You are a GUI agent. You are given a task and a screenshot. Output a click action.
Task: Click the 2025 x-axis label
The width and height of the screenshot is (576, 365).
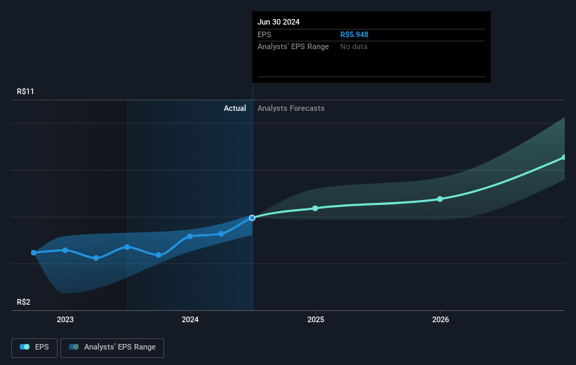click(x=316, y=320)
